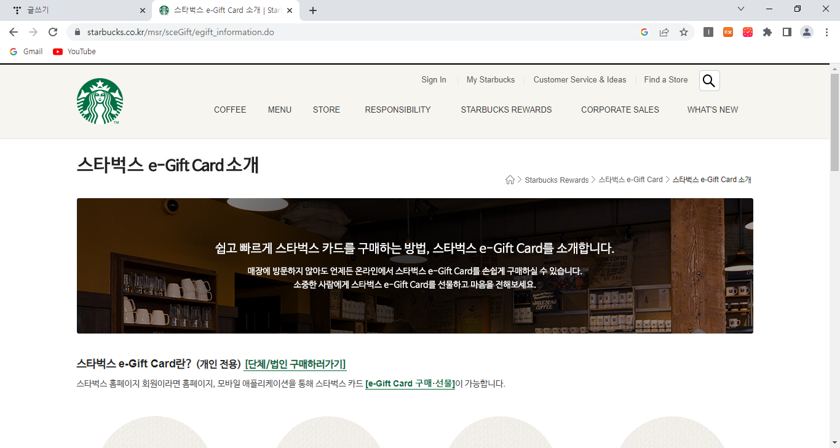Click the [e-Gift Card 구매·선물] link
The width and height of the screenshot is (840, 448).
410,383
